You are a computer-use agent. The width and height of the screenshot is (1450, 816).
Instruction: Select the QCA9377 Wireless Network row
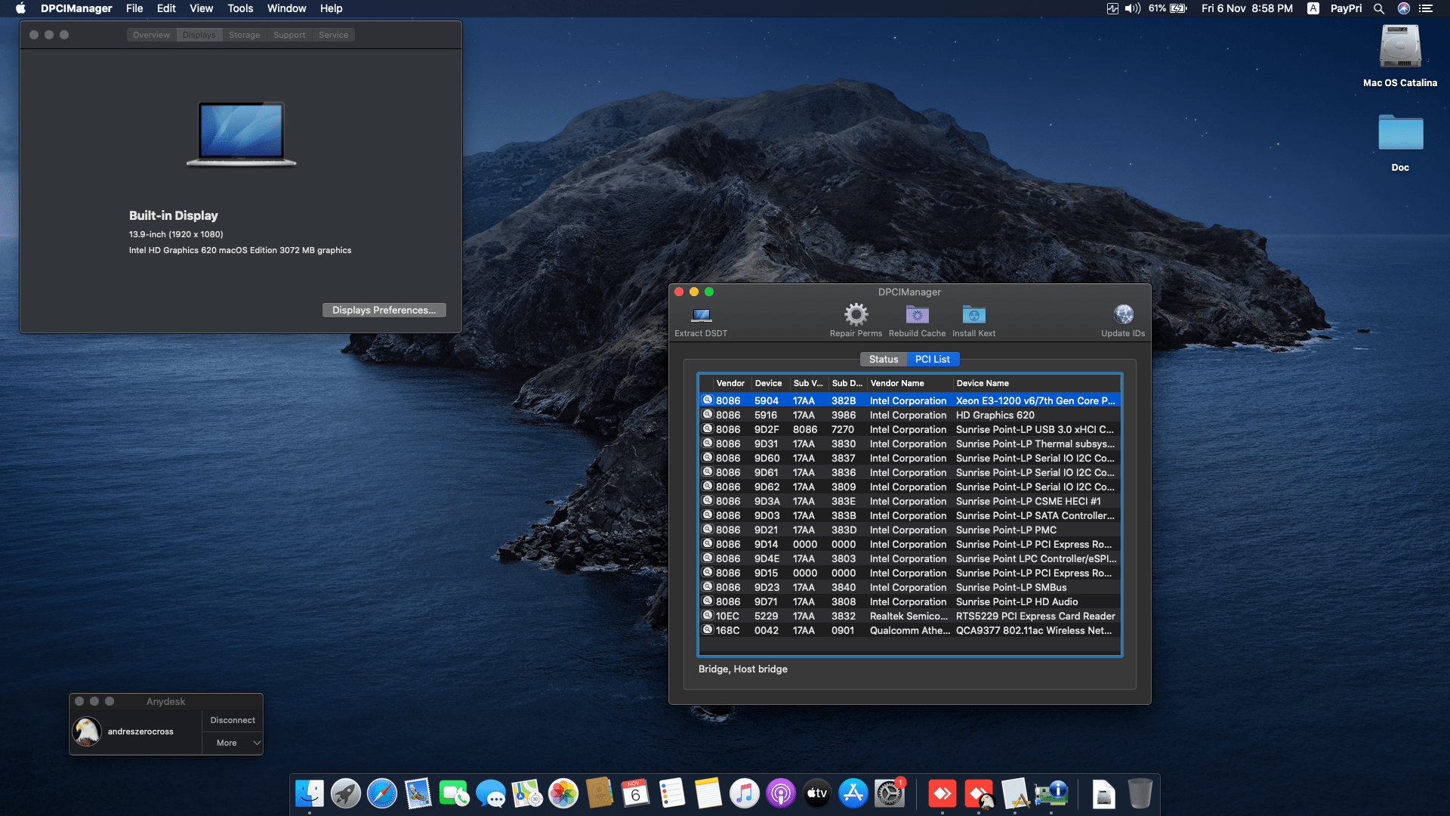(1033, 631)
